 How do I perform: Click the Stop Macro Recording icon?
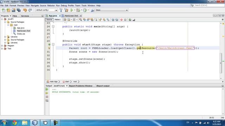point(125,20)
